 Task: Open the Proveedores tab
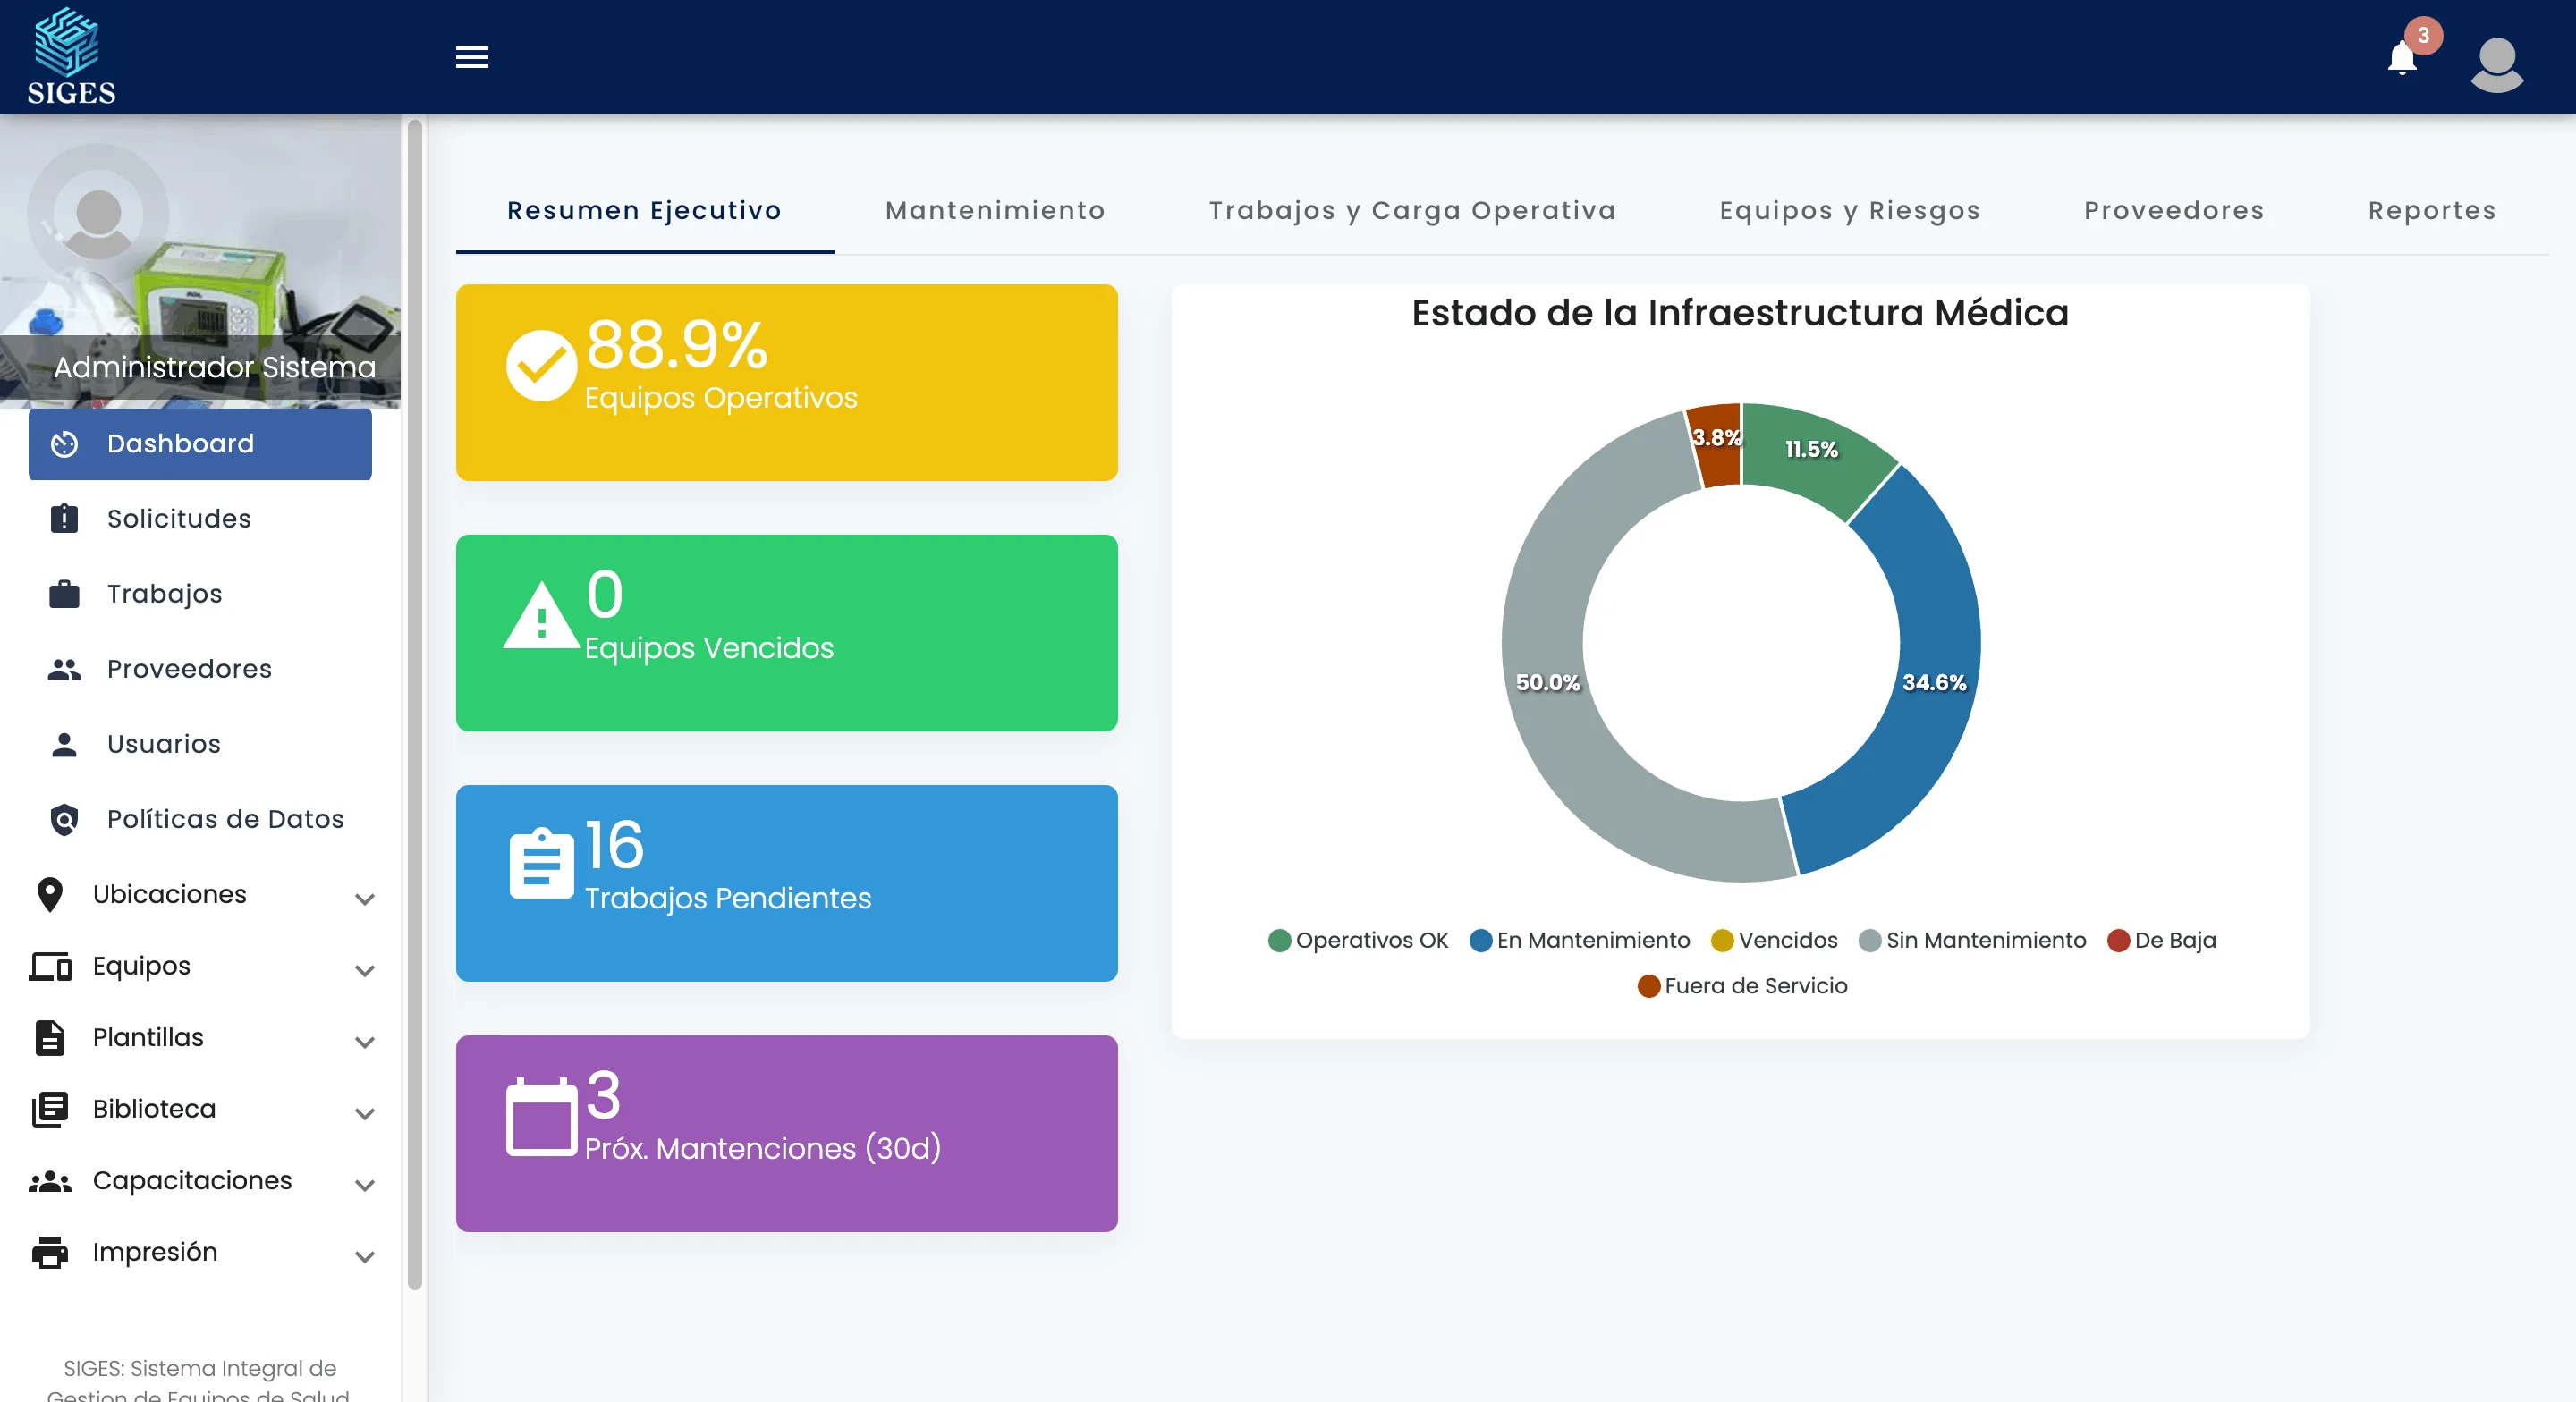coord(2174,211)
